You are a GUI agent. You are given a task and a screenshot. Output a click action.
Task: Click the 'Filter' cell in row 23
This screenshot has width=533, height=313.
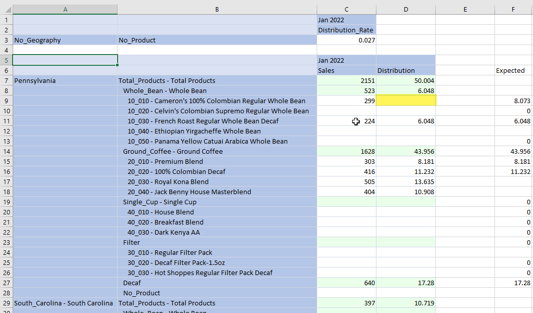217,242
